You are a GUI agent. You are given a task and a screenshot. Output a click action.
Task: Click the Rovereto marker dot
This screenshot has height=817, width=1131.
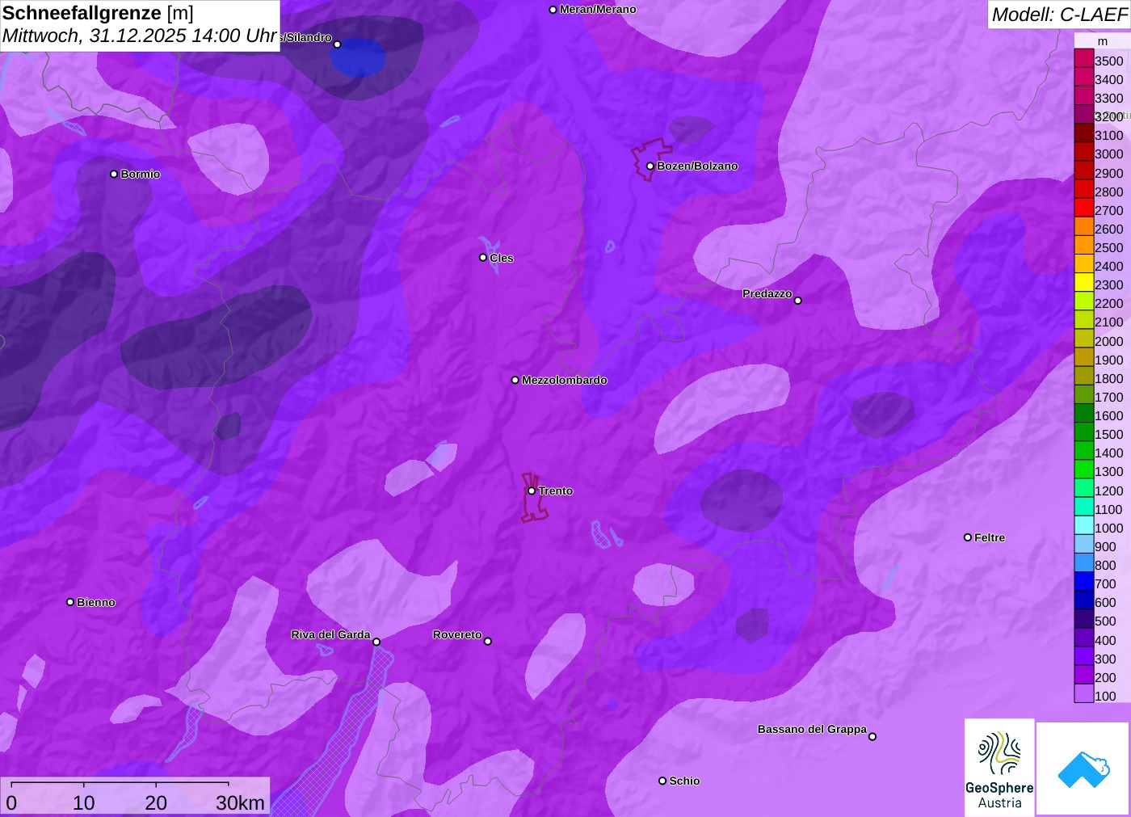[x=488, y=642]
